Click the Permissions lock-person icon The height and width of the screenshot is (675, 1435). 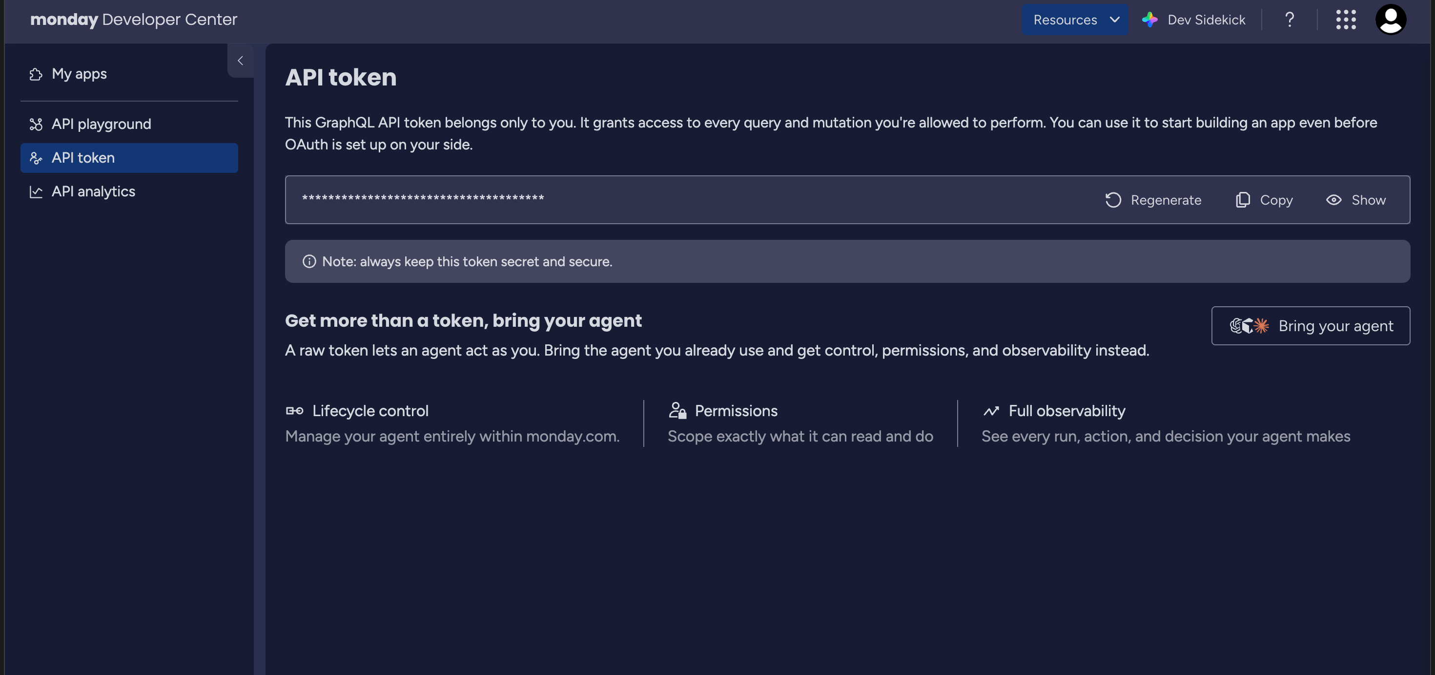click(x=677, y=411)
